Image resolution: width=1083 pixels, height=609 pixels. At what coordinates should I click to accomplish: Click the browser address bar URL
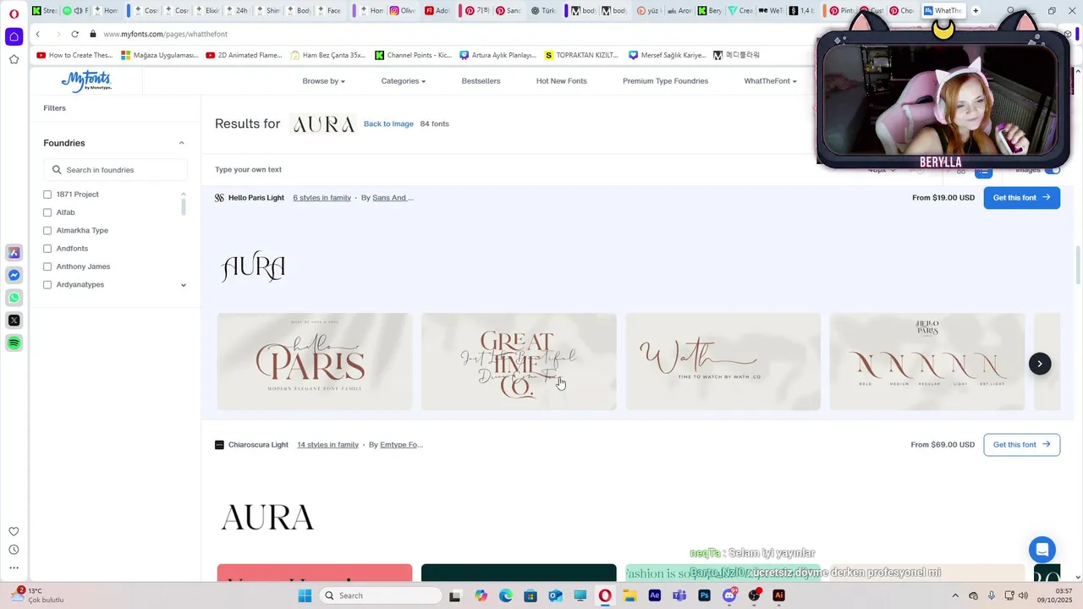[165, 34]
